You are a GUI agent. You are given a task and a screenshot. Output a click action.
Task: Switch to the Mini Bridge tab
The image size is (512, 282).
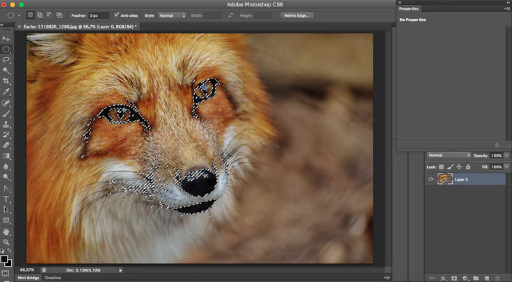tap(29, 278)
